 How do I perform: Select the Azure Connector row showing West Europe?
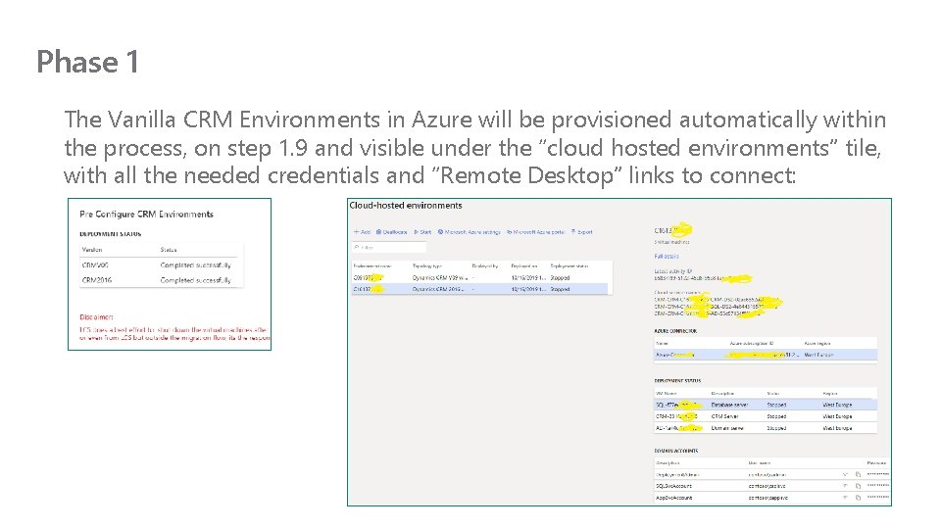(x=766, y=355)
